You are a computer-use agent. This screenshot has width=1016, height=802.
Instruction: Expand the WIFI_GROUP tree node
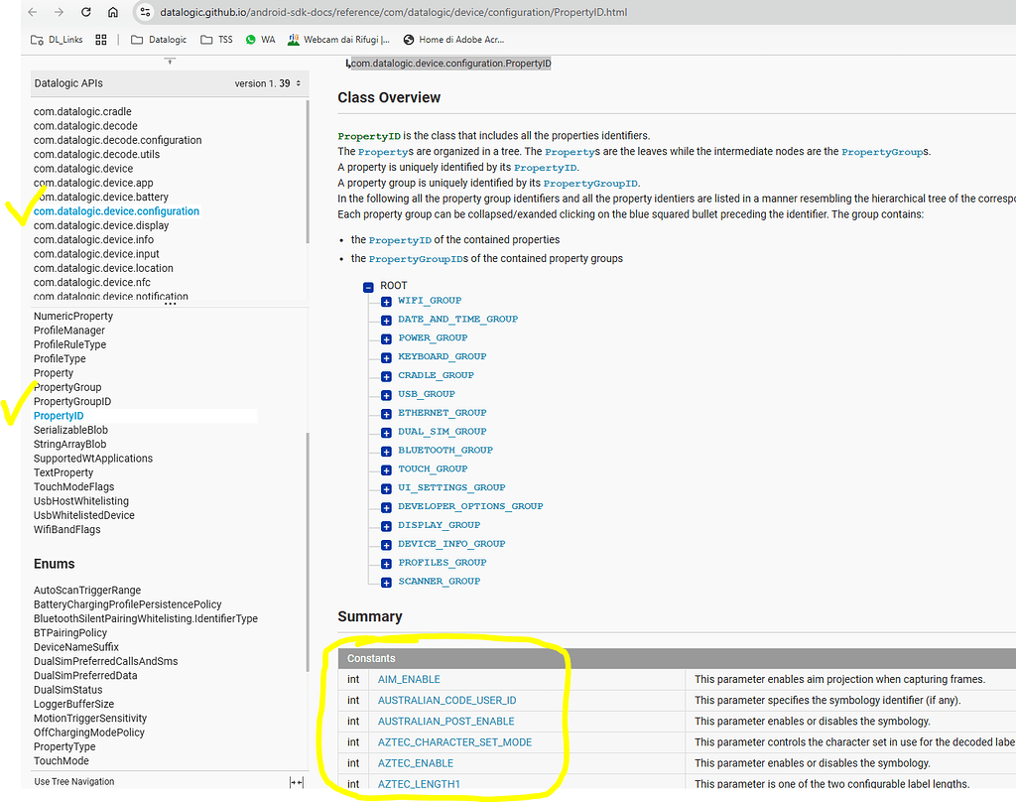(x=385, y=300)
